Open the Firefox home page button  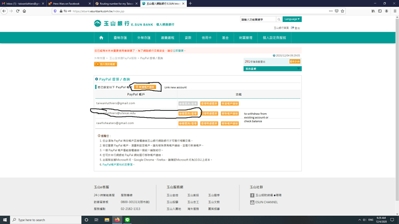coord(24,11)
